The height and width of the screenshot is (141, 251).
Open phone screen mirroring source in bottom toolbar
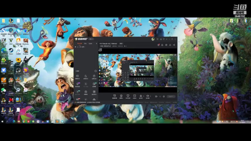128,97
